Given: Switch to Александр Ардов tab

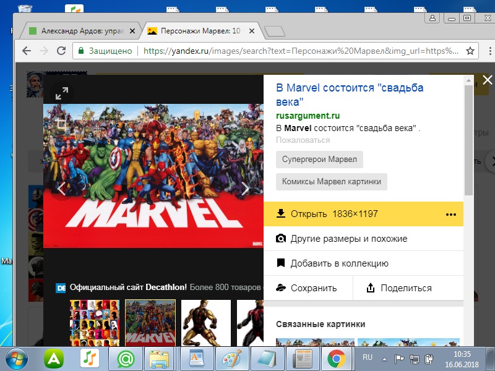Looking at the screenshot, I should click(x=80, y=31).
